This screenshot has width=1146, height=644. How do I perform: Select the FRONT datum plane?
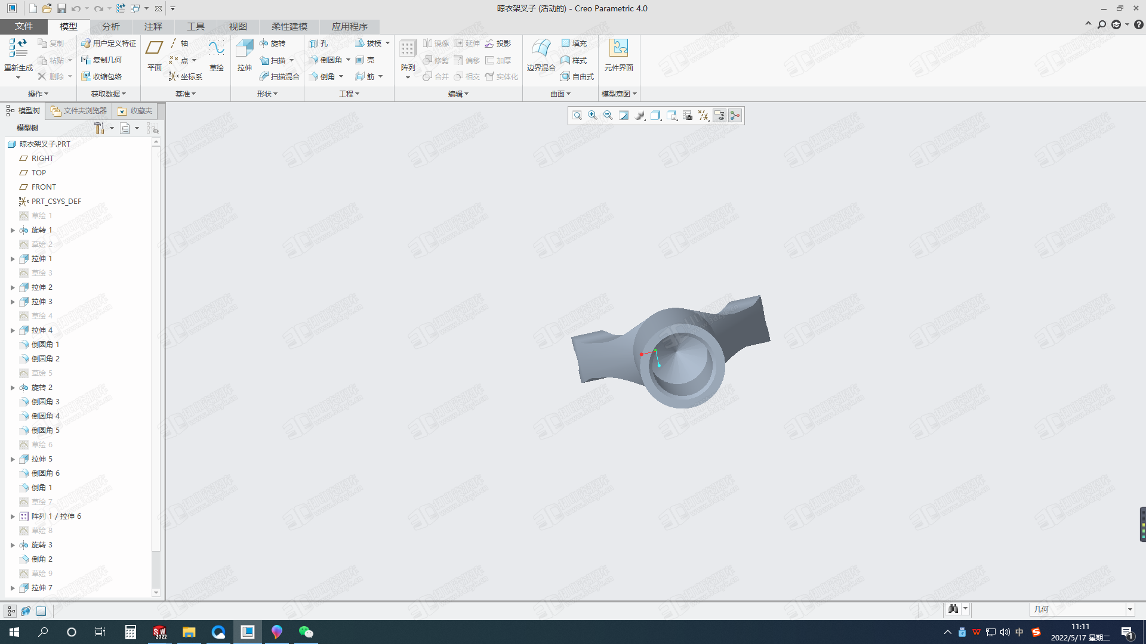point(44,187)
